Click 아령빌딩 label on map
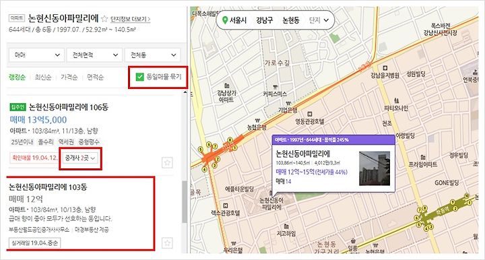 tap(406, 135)
